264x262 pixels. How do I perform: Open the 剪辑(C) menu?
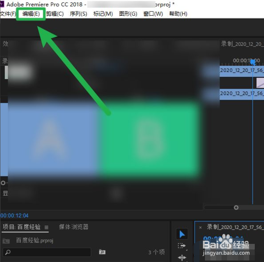(x=55, y=14)
